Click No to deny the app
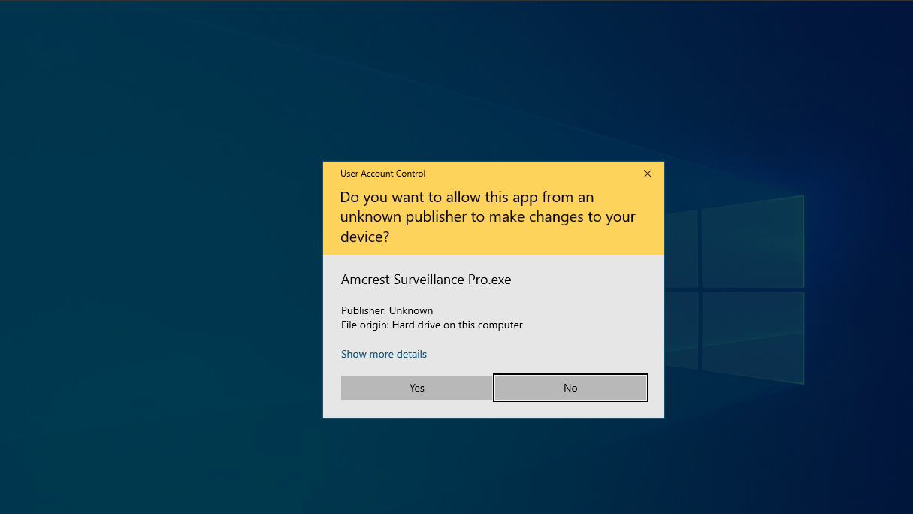 570,388
